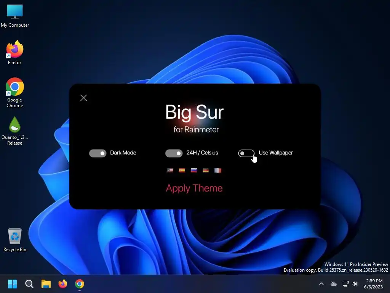Select the German flag language
This screenshot has width=390, height=293.
click(206, 171)
